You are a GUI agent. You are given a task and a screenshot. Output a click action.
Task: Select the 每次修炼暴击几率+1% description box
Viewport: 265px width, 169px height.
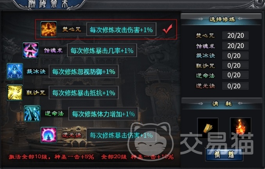[102, 50]
